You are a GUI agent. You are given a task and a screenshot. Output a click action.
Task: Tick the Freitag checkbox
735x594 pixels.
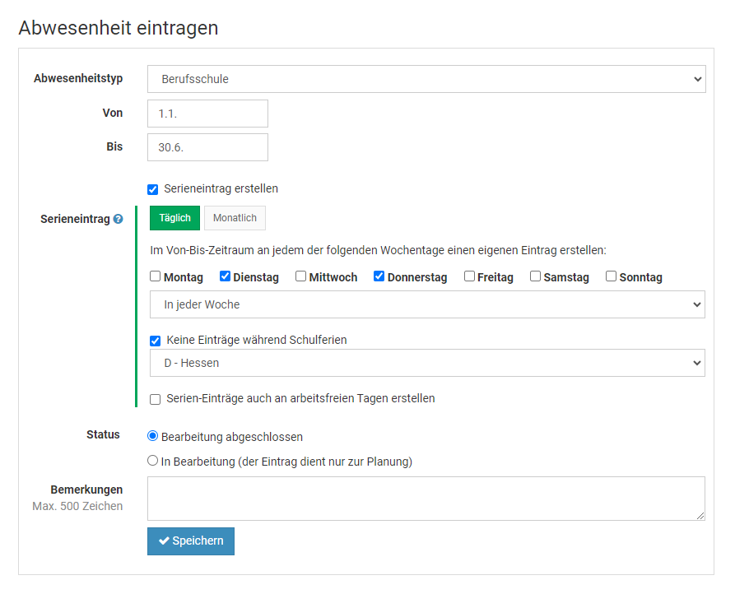click(x=469, y=276)
